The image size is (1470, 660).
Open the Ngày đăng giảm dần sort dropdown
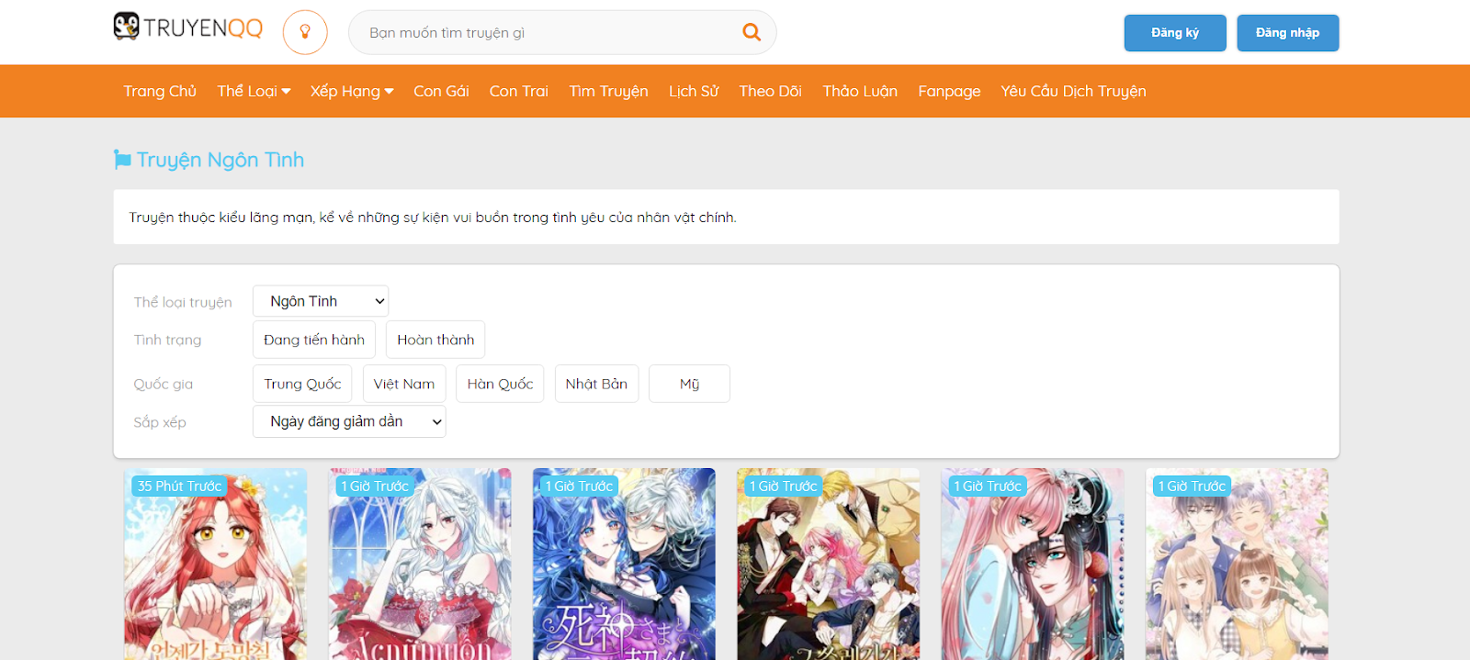click(349, 421)
